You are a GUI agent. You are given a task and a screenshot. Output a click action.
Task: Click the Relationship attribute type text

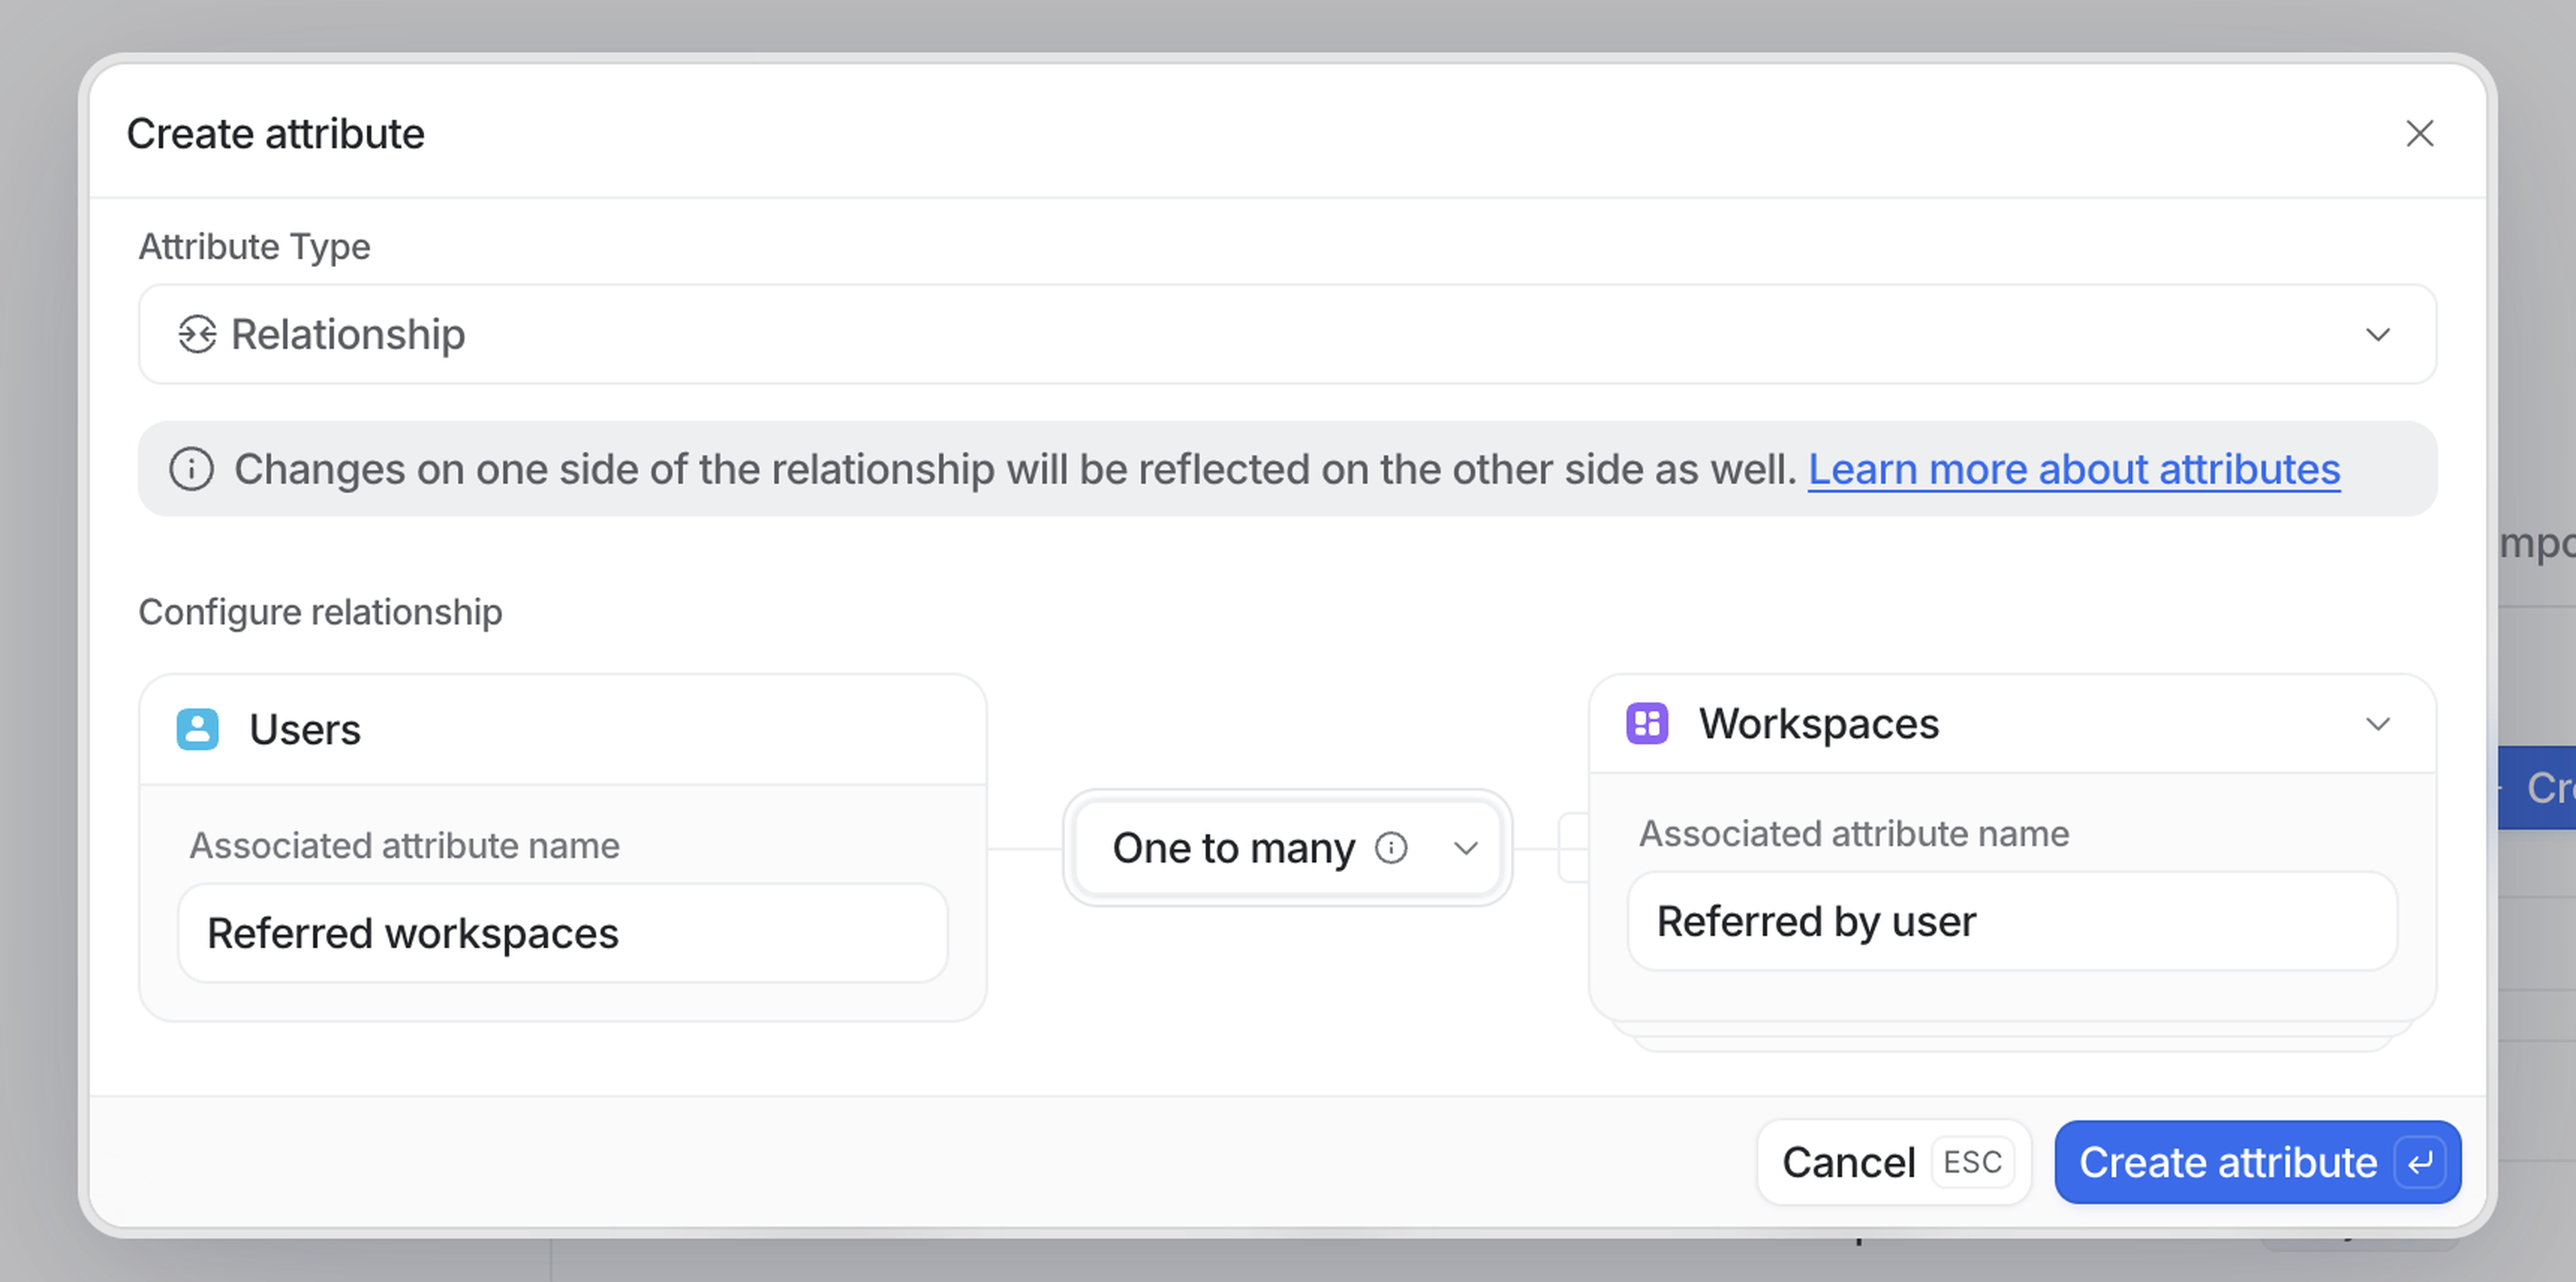pyautogui.click(x=347, y=334)
